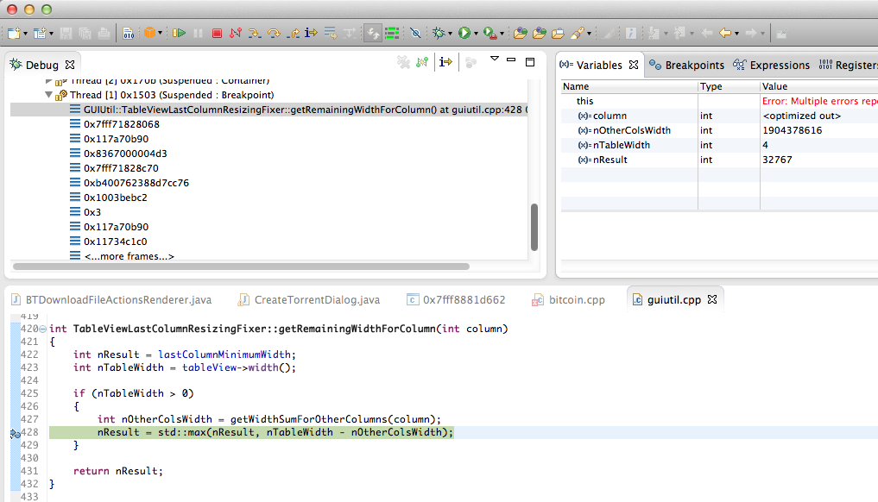Switch to the Expressions tab
This screenshot has width=878, height=502.
772,65
